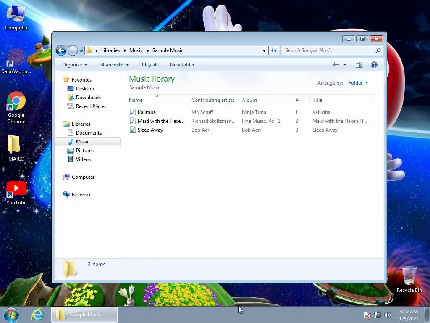Play all songs with Play all
The height and width of the screenshot is (323, 430).
pyautogui.click(x=149, y=65)
